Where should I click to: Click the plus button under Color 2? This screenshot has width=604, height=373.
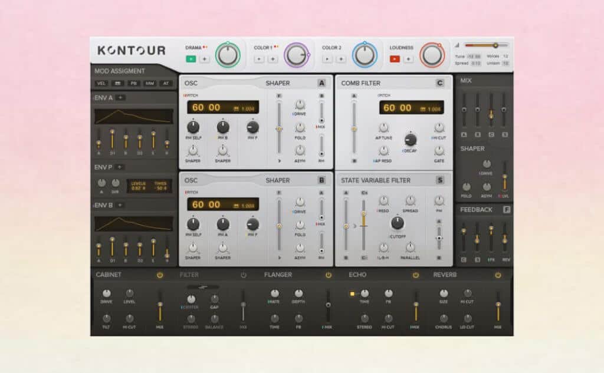click(341, 59)
